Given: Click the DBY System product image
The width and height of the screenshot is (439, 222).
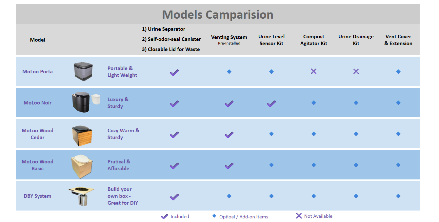Looking at the screenshot, I should pyautogui.click(x=81, y=196).
